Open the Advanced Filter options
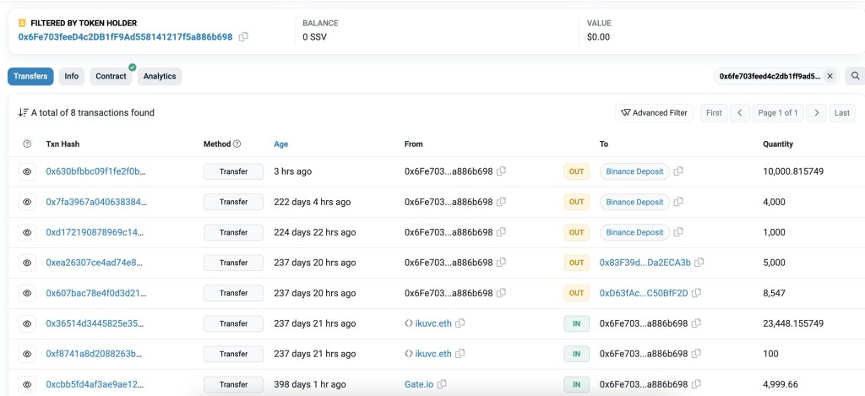 655,112
